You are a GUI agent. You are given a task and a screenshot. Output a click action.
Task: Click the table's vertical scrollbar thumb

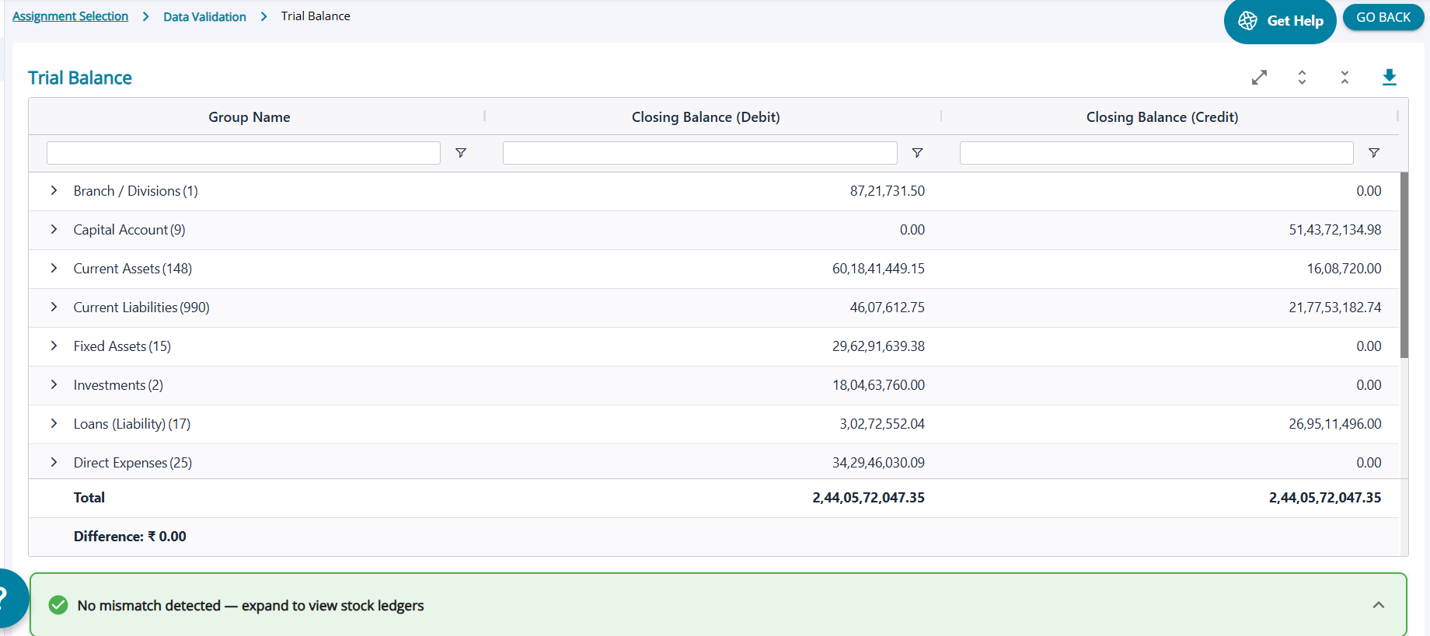pos(1404,265)
